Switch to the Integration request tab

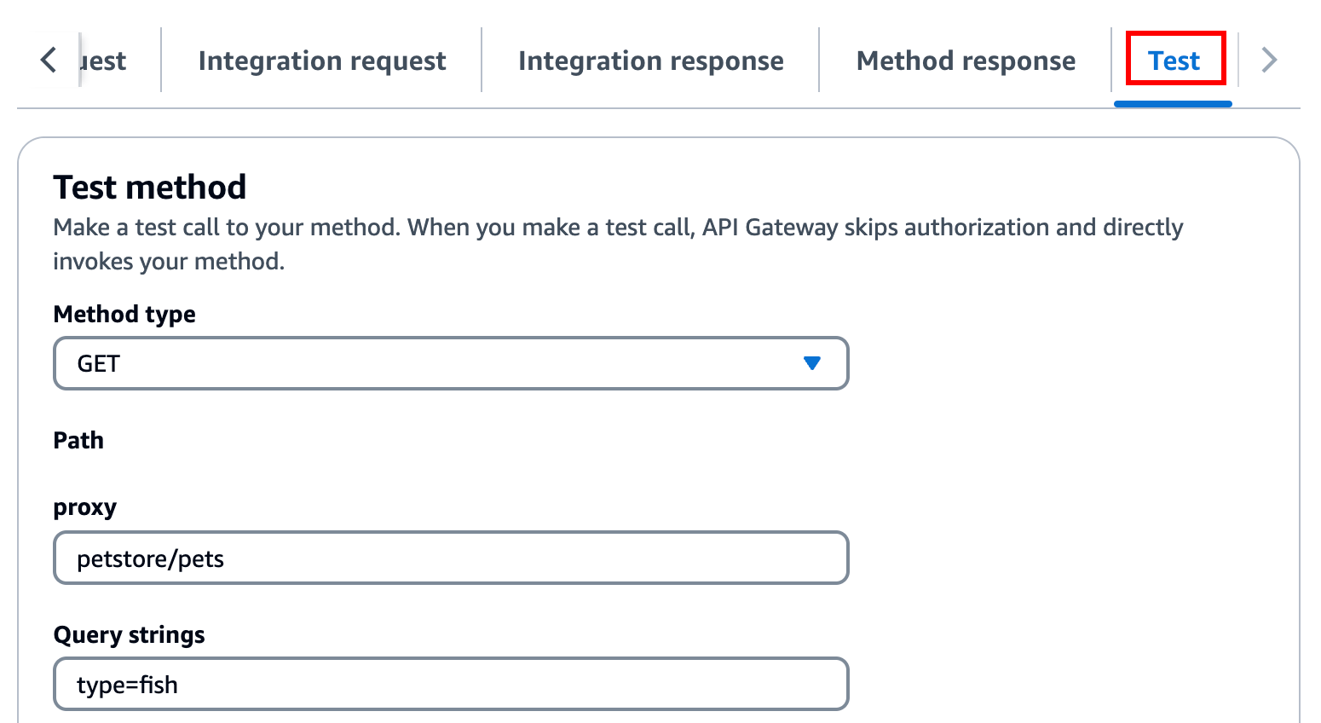pyautogui.click(x=321, y=61)
